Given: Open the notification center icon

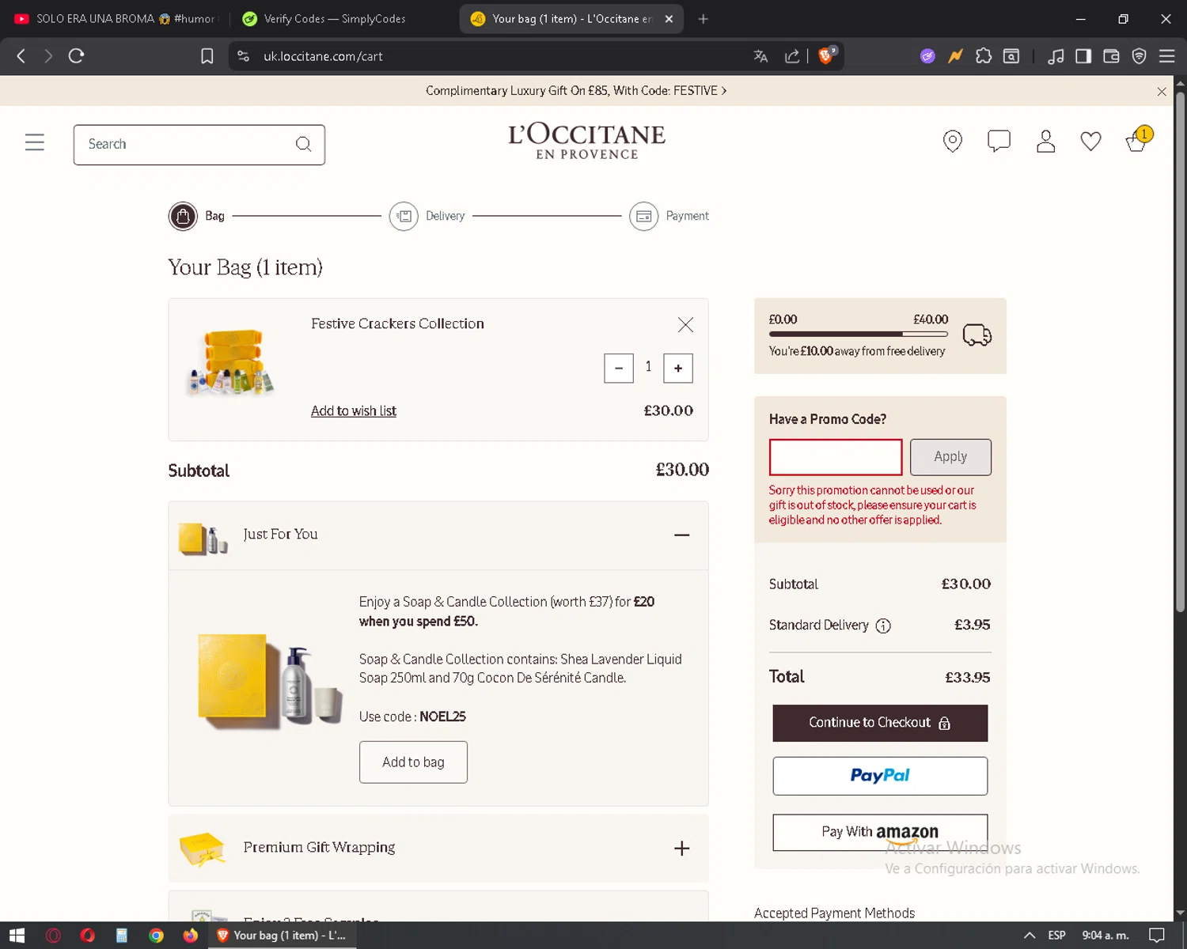Looking at the screenshot, I should point(1156,936).
